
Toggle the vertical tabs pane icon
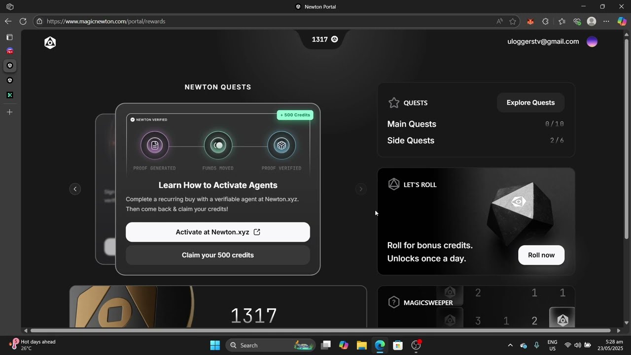click(x=9, y=37)
